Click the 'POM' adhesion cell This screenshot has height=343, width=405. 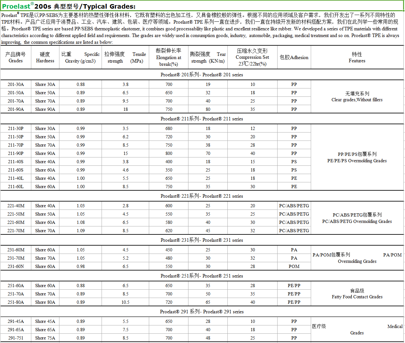pyautogui.click(x=294, y=266)
